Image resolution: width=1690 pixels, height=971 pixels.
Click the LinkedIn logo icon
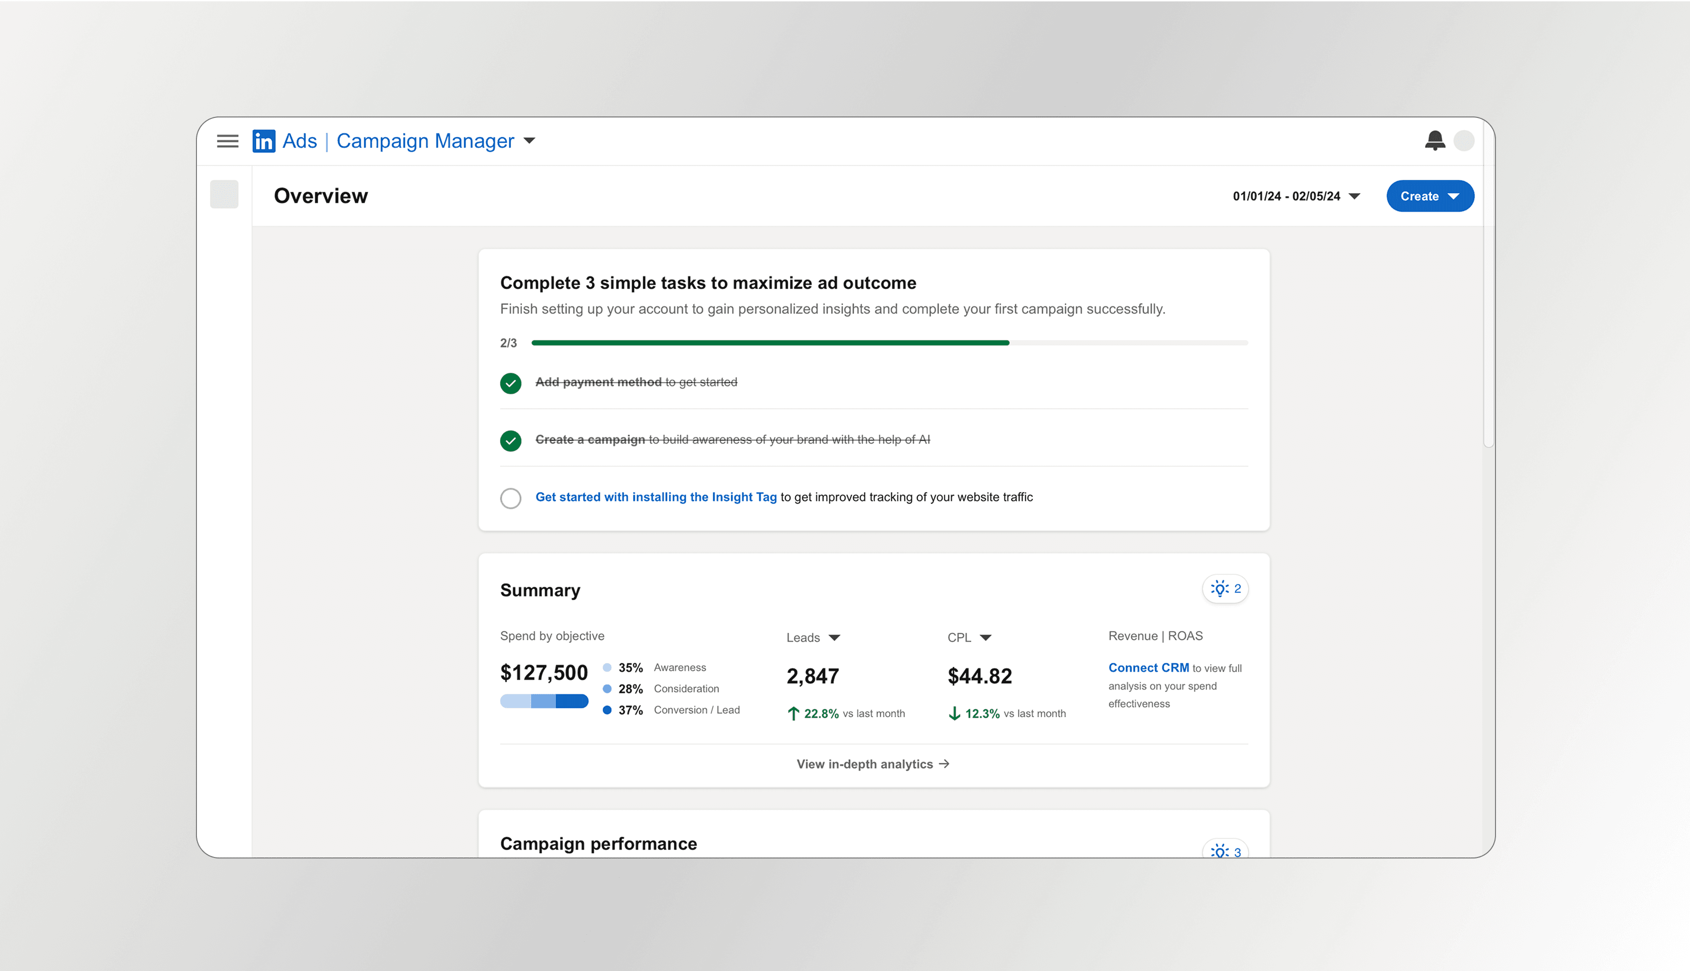click(263, 141)
